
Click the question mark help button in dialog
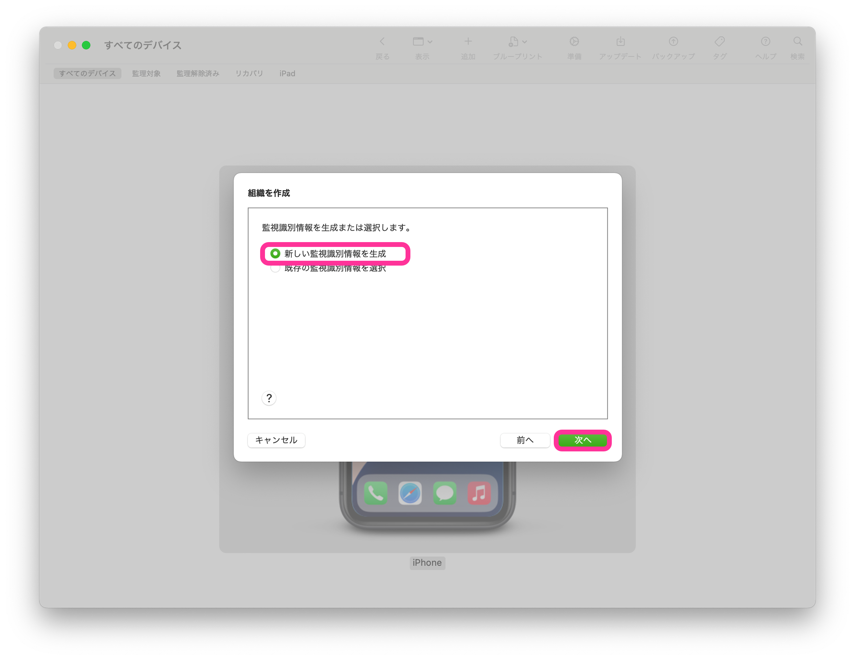[269, 398]
